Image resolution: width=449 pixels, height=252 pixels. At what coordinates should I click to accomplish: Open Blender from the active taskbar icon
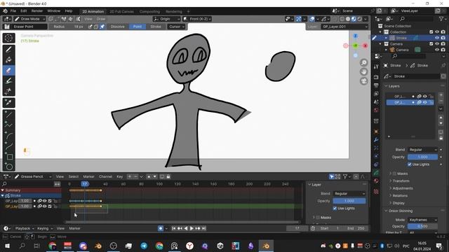266,246
